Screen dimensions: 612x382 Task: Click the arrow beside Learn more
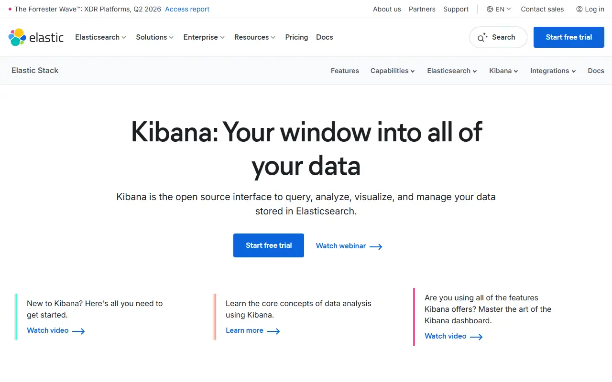(x=273, y=331)
